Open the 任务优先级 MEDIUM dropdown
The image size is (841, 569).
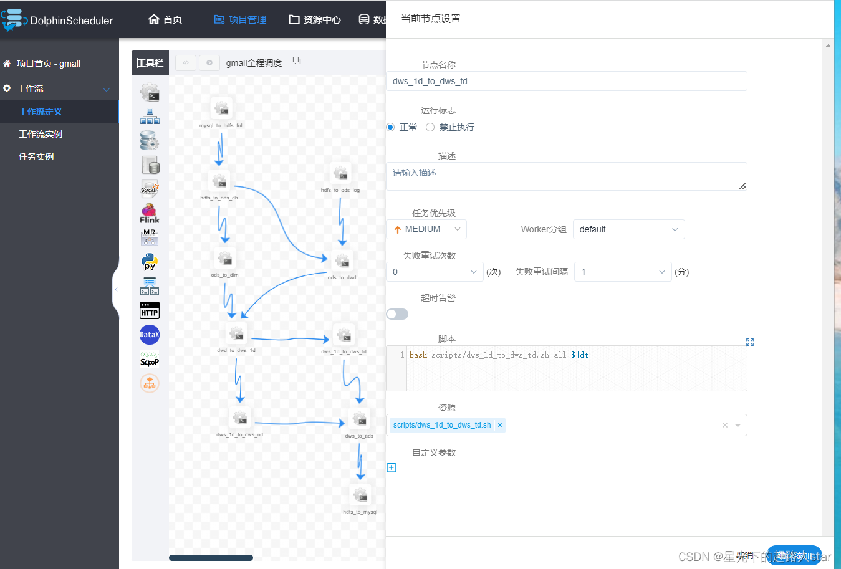coord(426,229)
